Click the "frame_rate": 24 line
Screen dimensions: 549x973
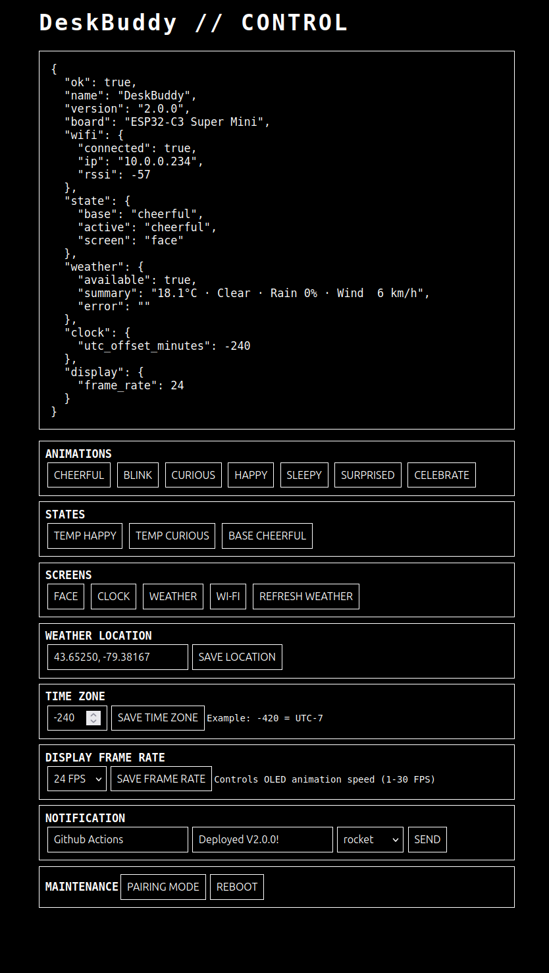pos(131,385)
